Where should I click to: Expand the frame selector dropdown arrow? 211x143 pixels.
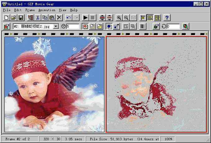(x=56, y=27)
